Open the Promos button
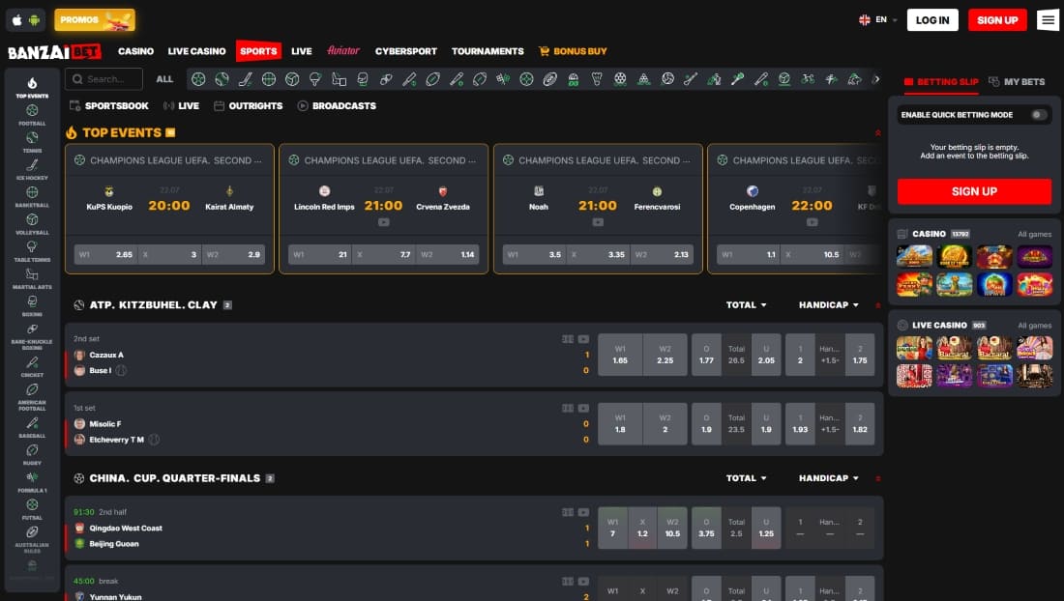This screenshot has height=601, width=1064. click(x=95, y=19)
